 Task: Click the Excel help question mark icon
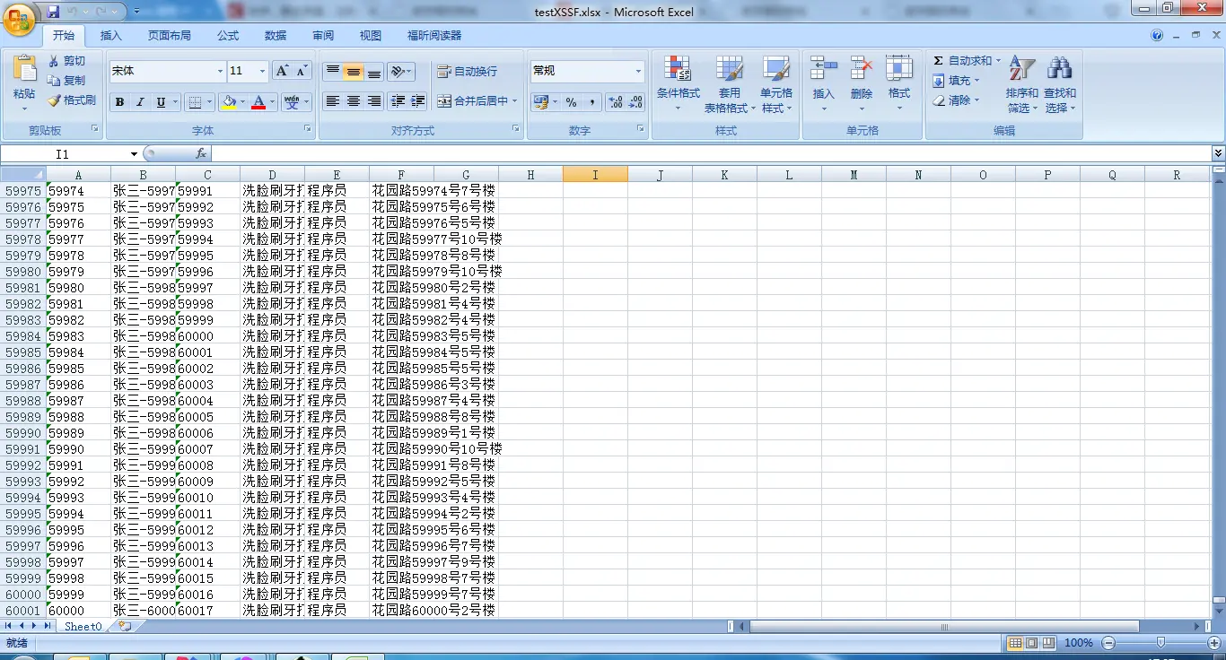[1157, 36]
